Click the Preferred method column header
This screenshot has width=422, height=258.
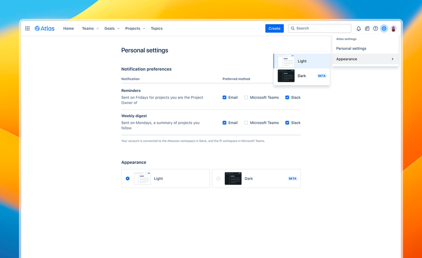point(236,79)
